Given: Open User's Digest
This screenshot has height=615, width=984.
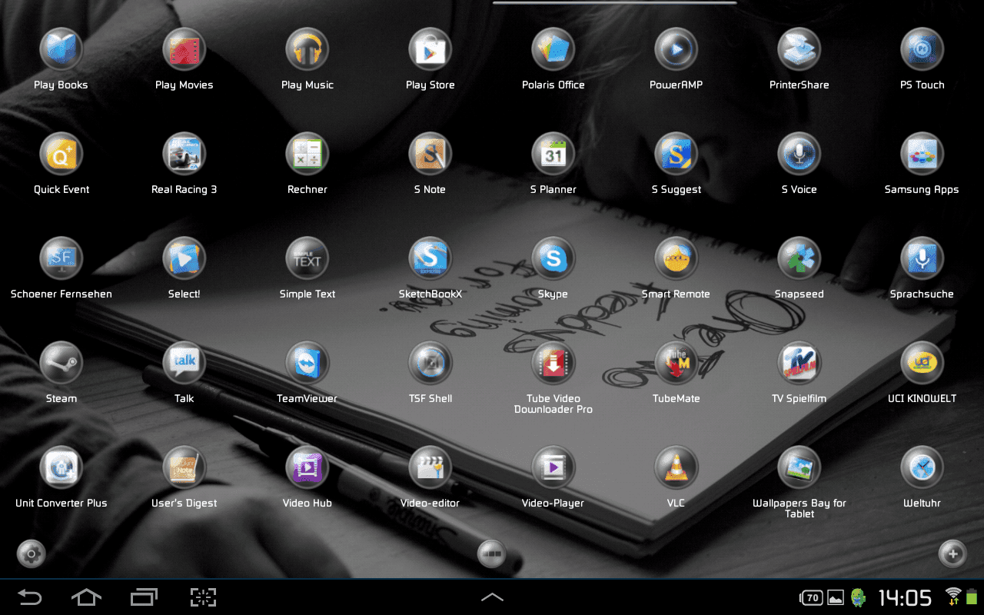Looking at the screenshot, I should (184, 468).
